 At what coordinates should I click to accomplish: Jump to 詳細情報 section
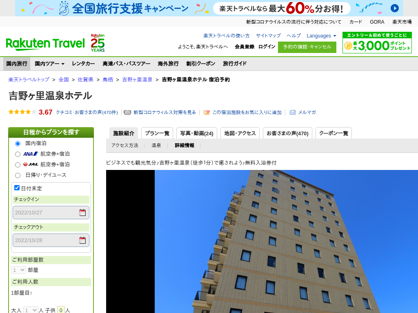click(185, 145)
